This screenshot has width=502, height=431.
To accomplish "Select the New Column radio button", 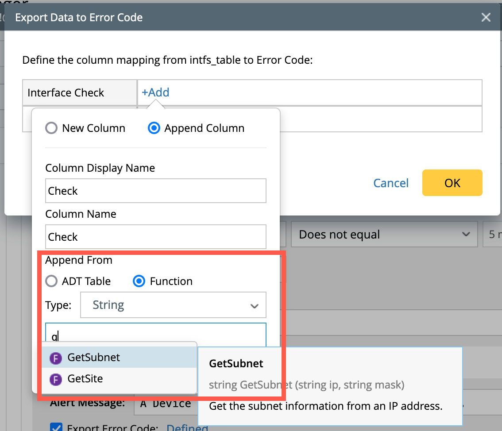I will 52,128.
